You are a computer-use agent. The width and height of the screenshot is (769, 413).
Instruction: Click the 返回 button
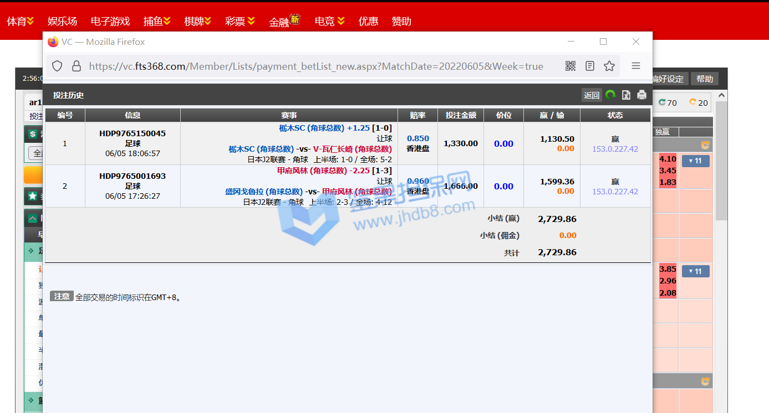592,95
